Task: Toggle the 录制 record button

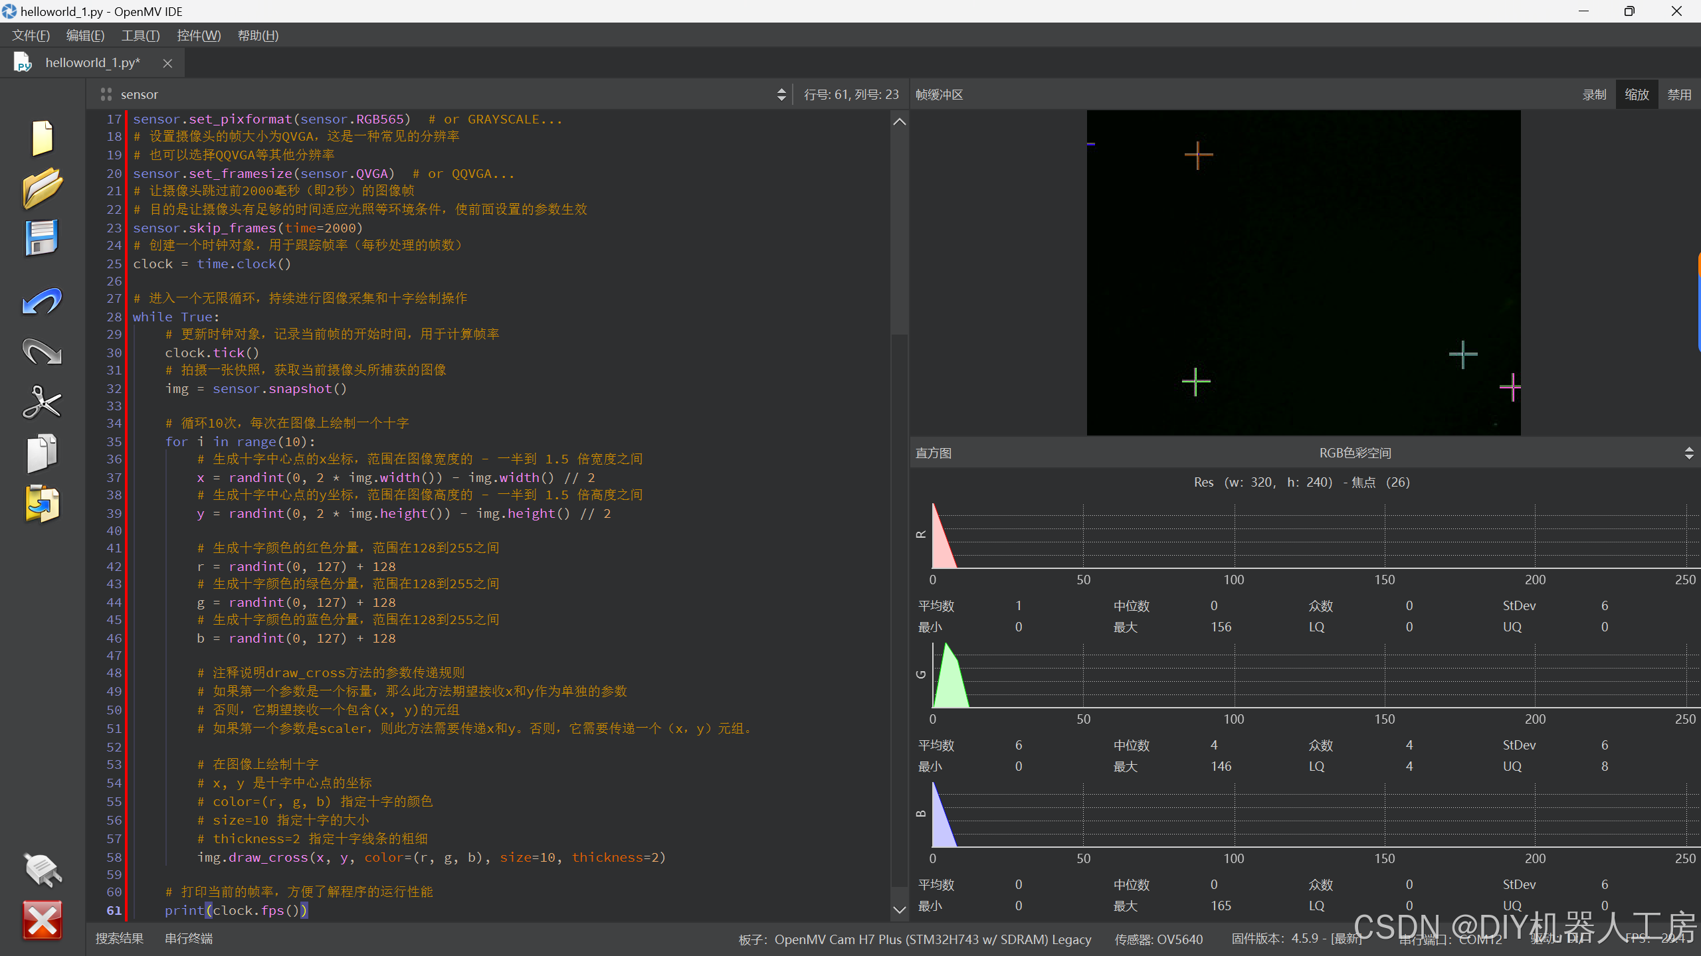Action: 1594,94
